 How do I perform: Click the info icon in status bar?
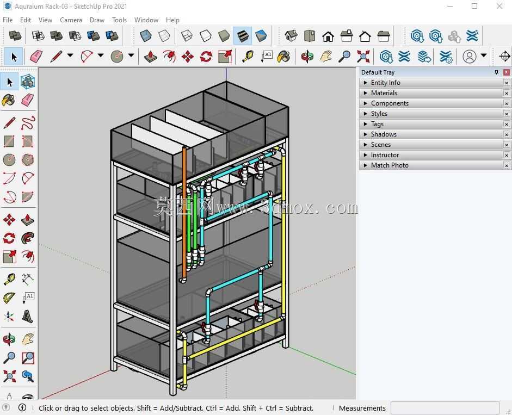pos(22,407)
